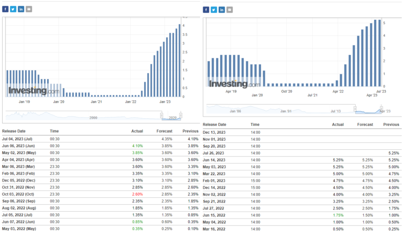Click the LinkedIn share icon on right panel
Viewport: 403px width, 231px height.
click(222, 10)
